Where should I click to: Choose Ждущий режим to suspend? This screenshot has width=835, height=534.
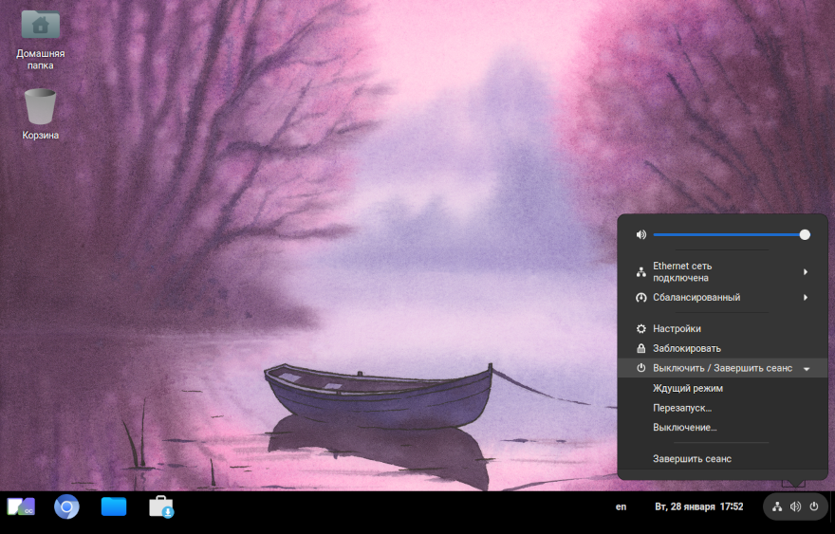click(x=687, y=388)
